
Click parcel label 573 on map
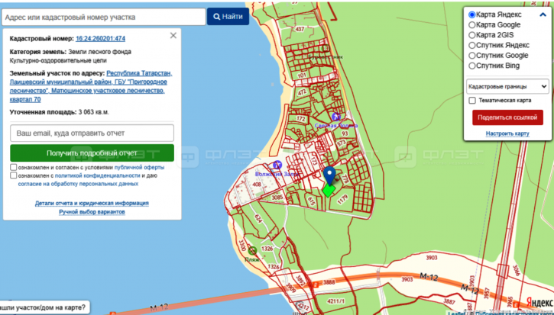coord(341,143)
